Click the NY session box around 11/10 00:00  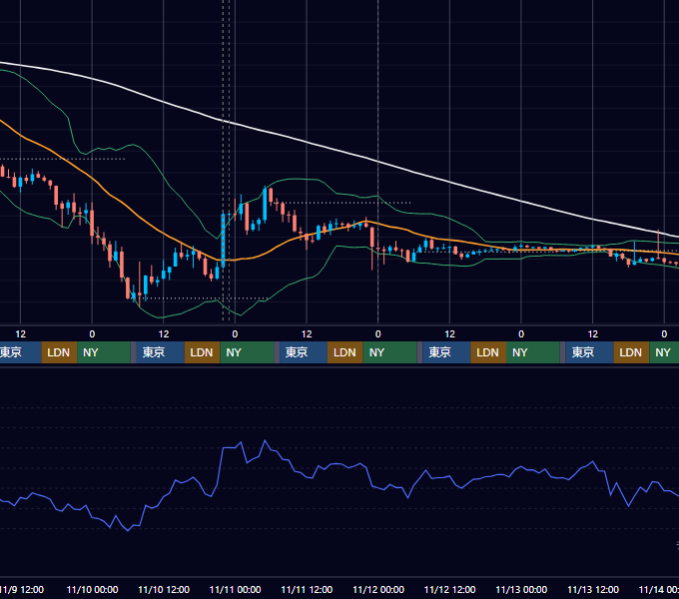point(104,352)
